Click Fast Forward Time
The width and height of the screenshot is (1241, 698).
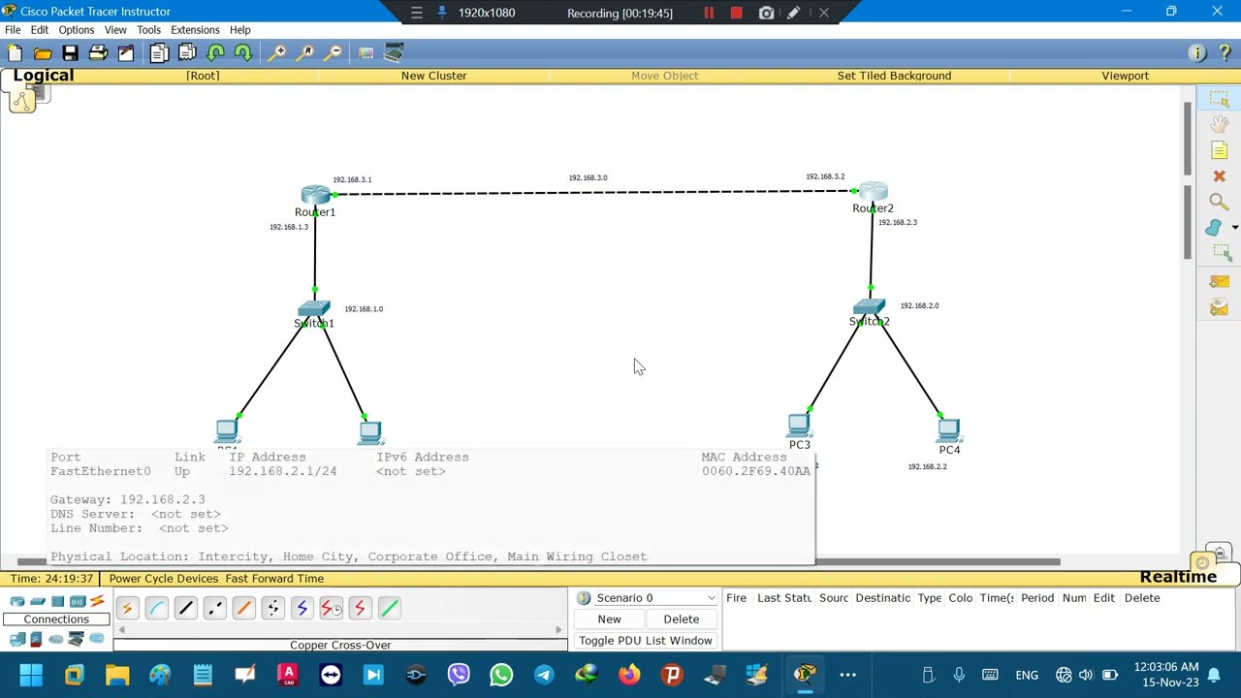click(x=274, y=579)
